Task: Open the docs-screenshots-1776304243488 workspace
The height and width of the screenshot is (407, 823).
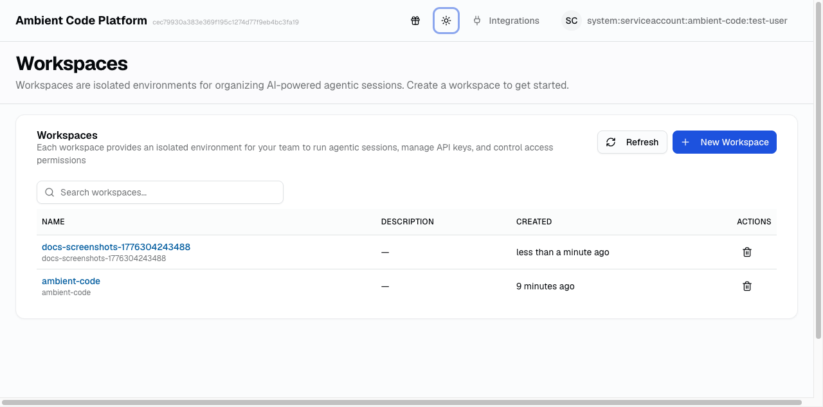Action: pos(115,246)
